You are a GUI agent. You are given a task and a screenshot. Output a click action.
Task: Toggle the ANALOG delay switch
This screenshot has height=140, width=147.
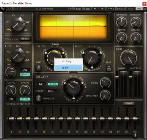38,98
